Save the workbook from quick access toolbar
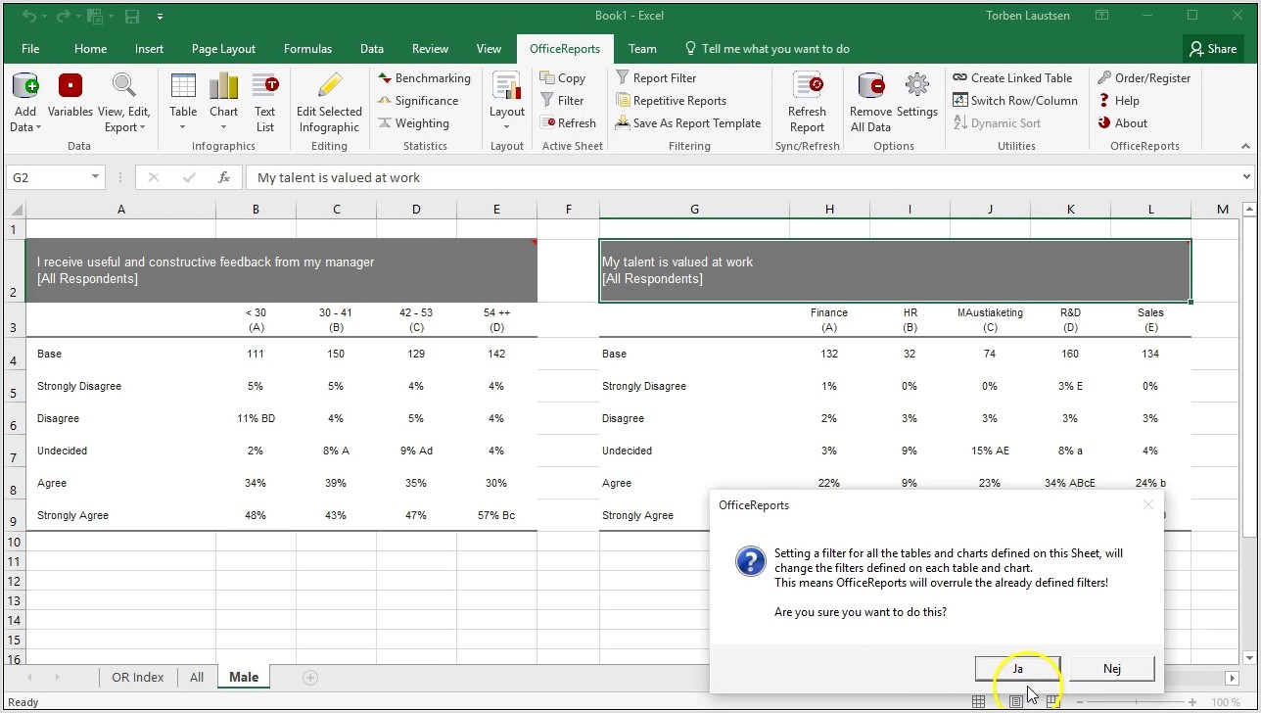 pyautogui.click(x=132, y=16)
